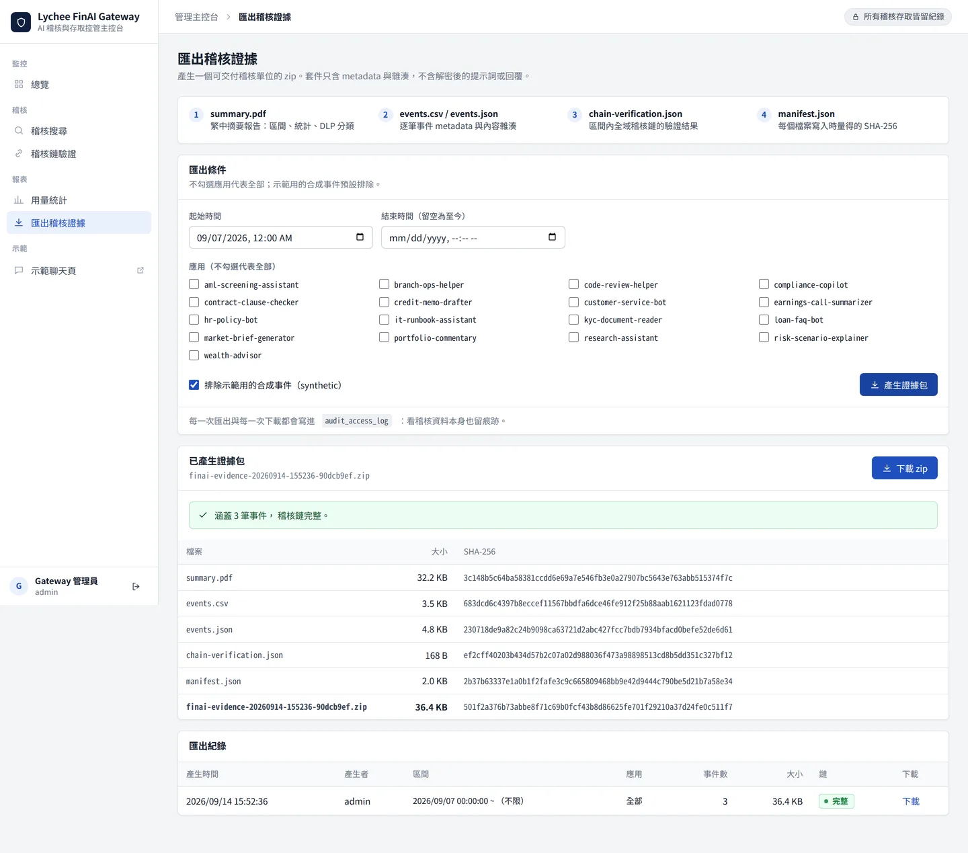The image size is (968, 853).
Task: Click the step 2 circle for events.csv
Action: click(385, 115)
